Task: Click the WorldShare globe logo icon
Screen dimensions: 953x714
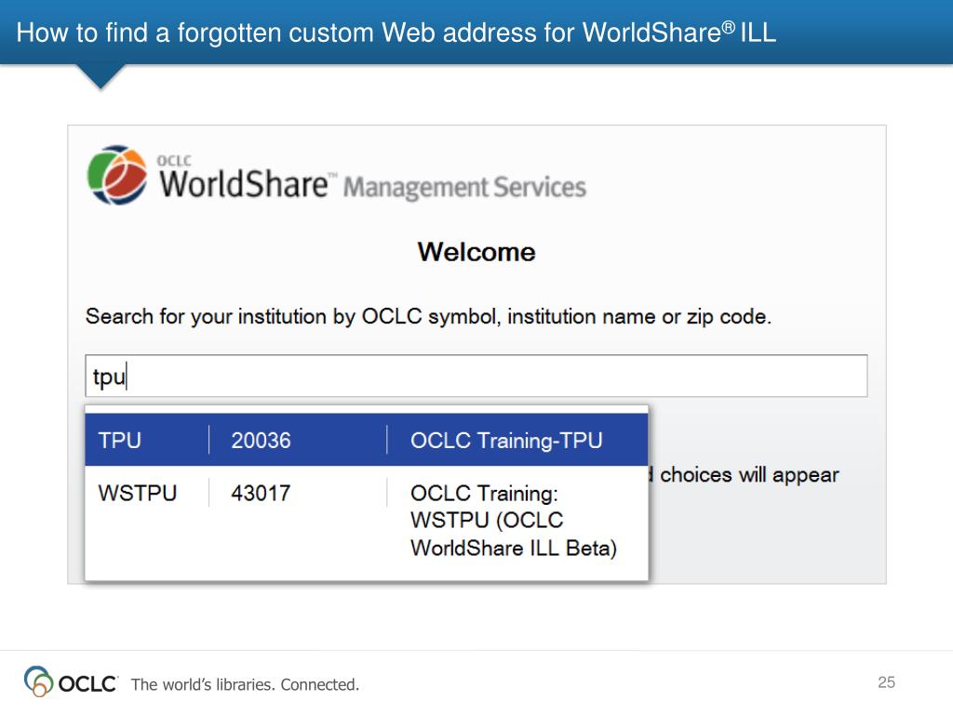Action: [x=117, y=176]
